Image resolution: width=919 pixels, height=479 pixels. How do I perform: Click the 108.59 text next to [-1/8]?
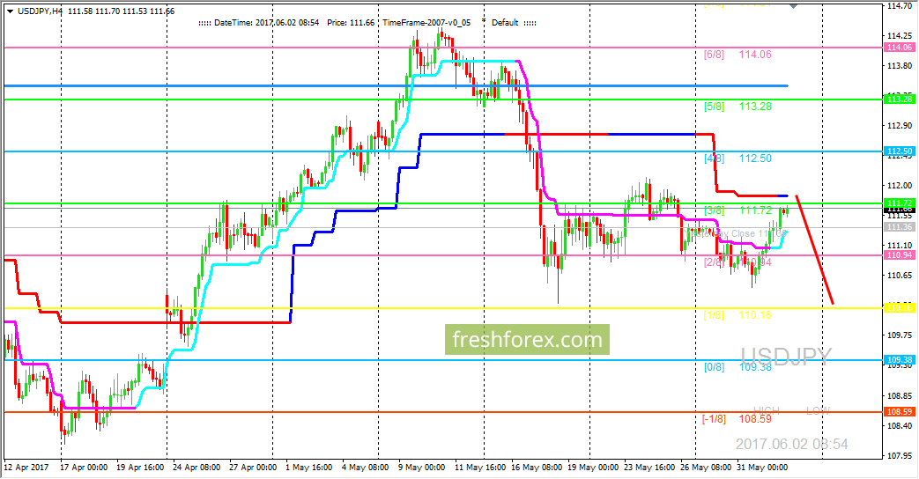(x=755, y=419)
